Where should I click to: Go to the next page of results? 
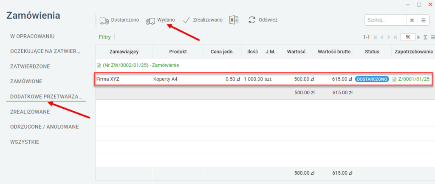pos(389,37)
